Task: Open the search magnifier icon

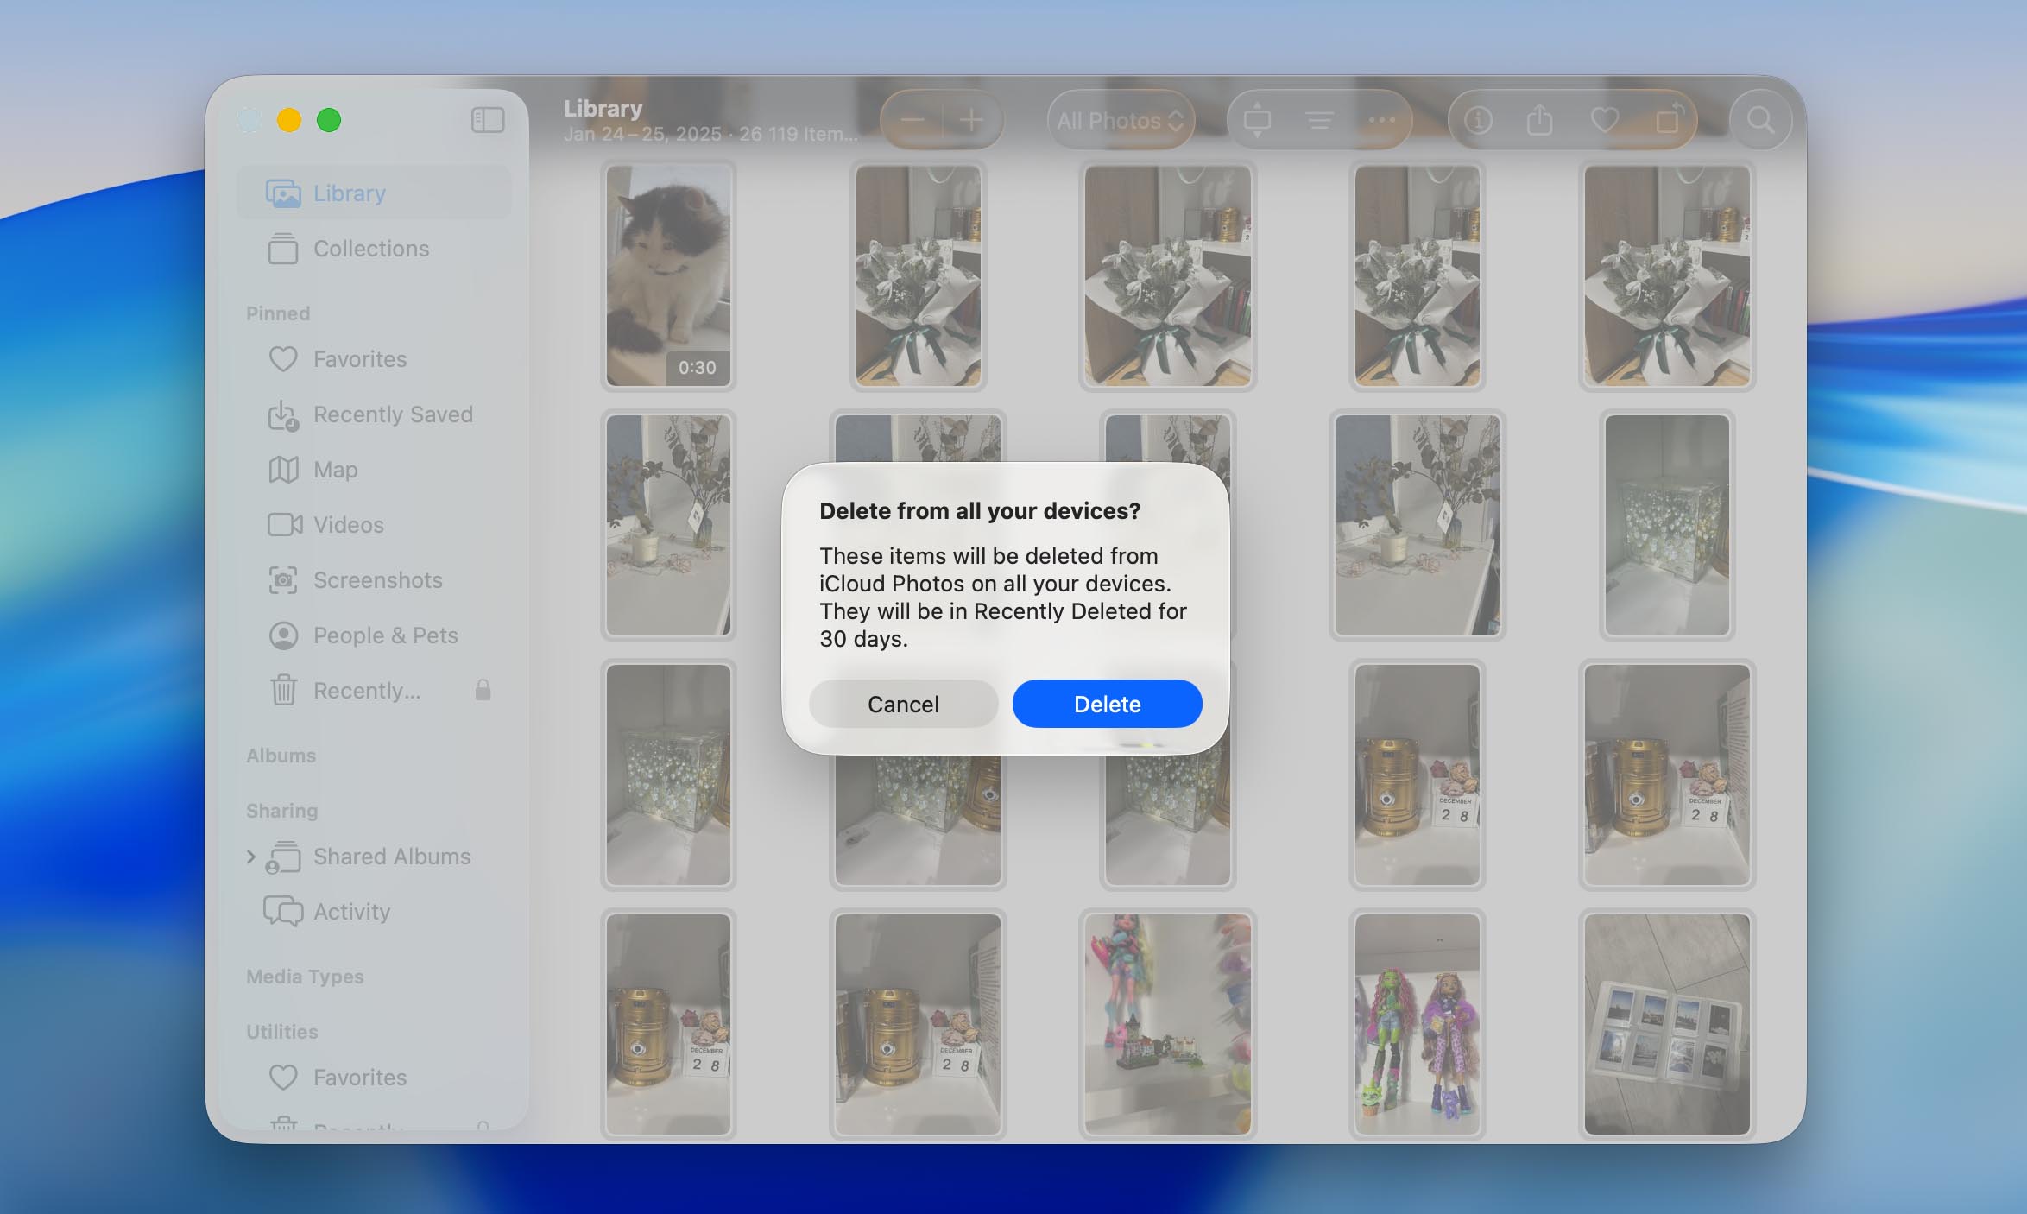Action: tap(1760, 120)
